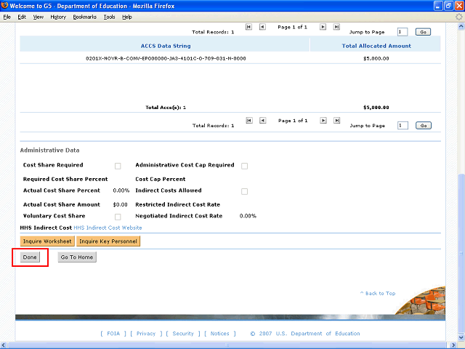Click the bold $5,000.00 total amount

(376, 108)
